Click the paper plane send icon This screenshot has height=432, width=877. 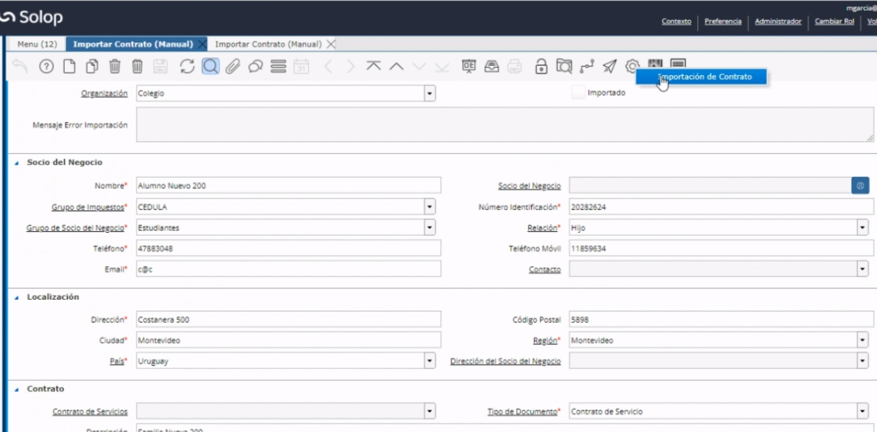610,67
